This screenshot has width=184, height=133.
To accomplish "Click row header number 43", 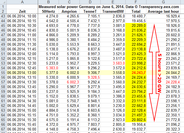I will coord(3,16).
